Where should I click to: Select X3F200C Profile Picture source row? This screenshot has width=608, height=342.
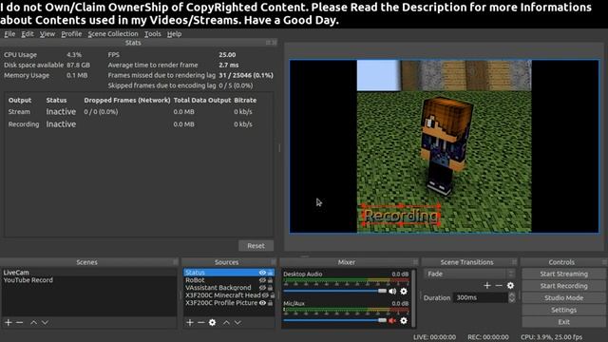229,303
